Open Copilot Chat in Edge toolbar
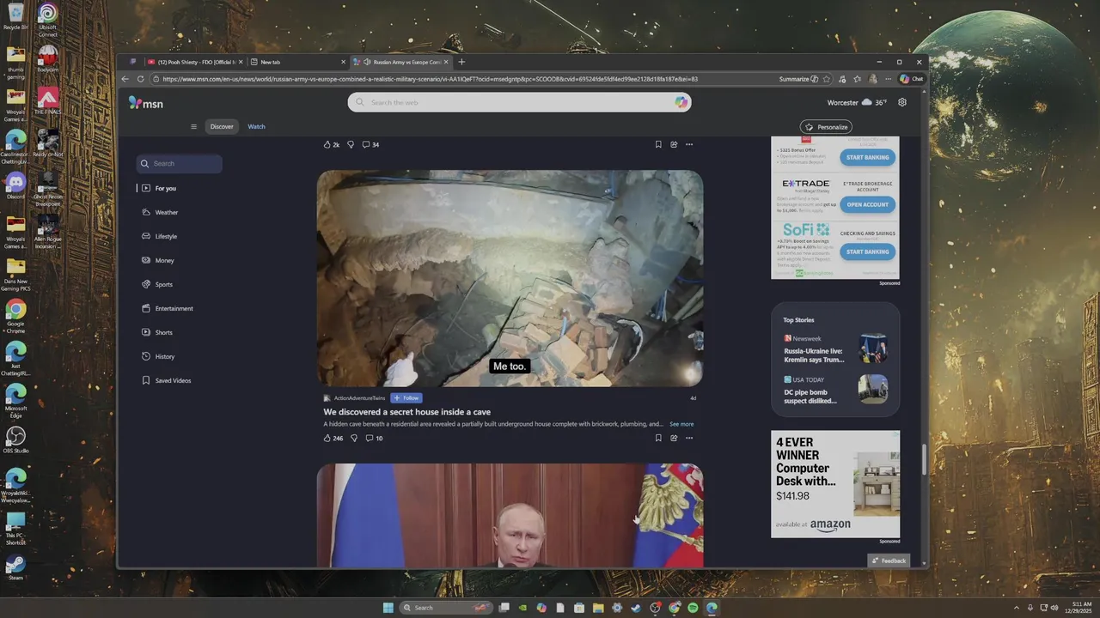 tap(912, 79)
